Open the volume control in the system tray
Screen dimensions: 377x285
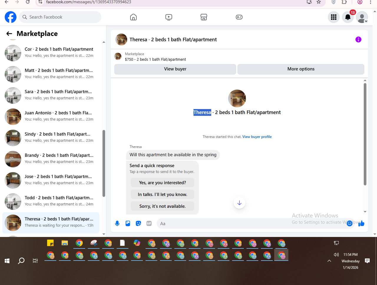(336, 255)
